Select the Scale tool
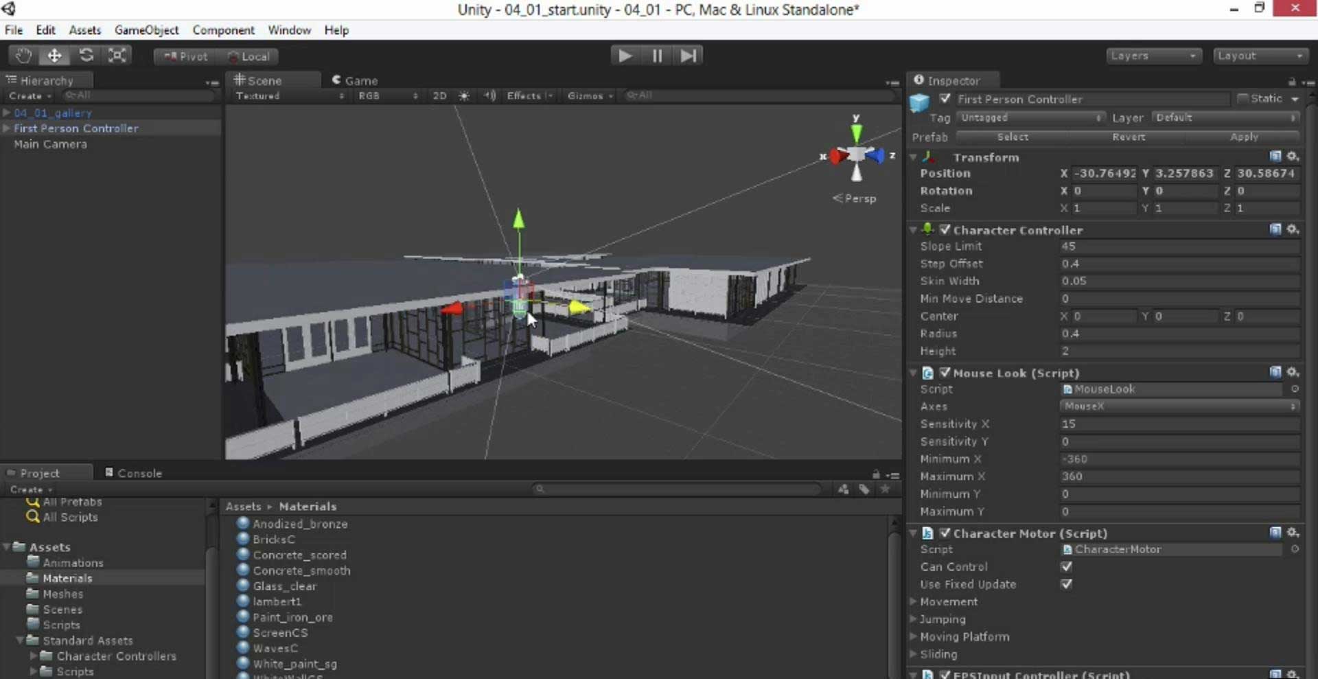1318x679 pixels. 117,56
